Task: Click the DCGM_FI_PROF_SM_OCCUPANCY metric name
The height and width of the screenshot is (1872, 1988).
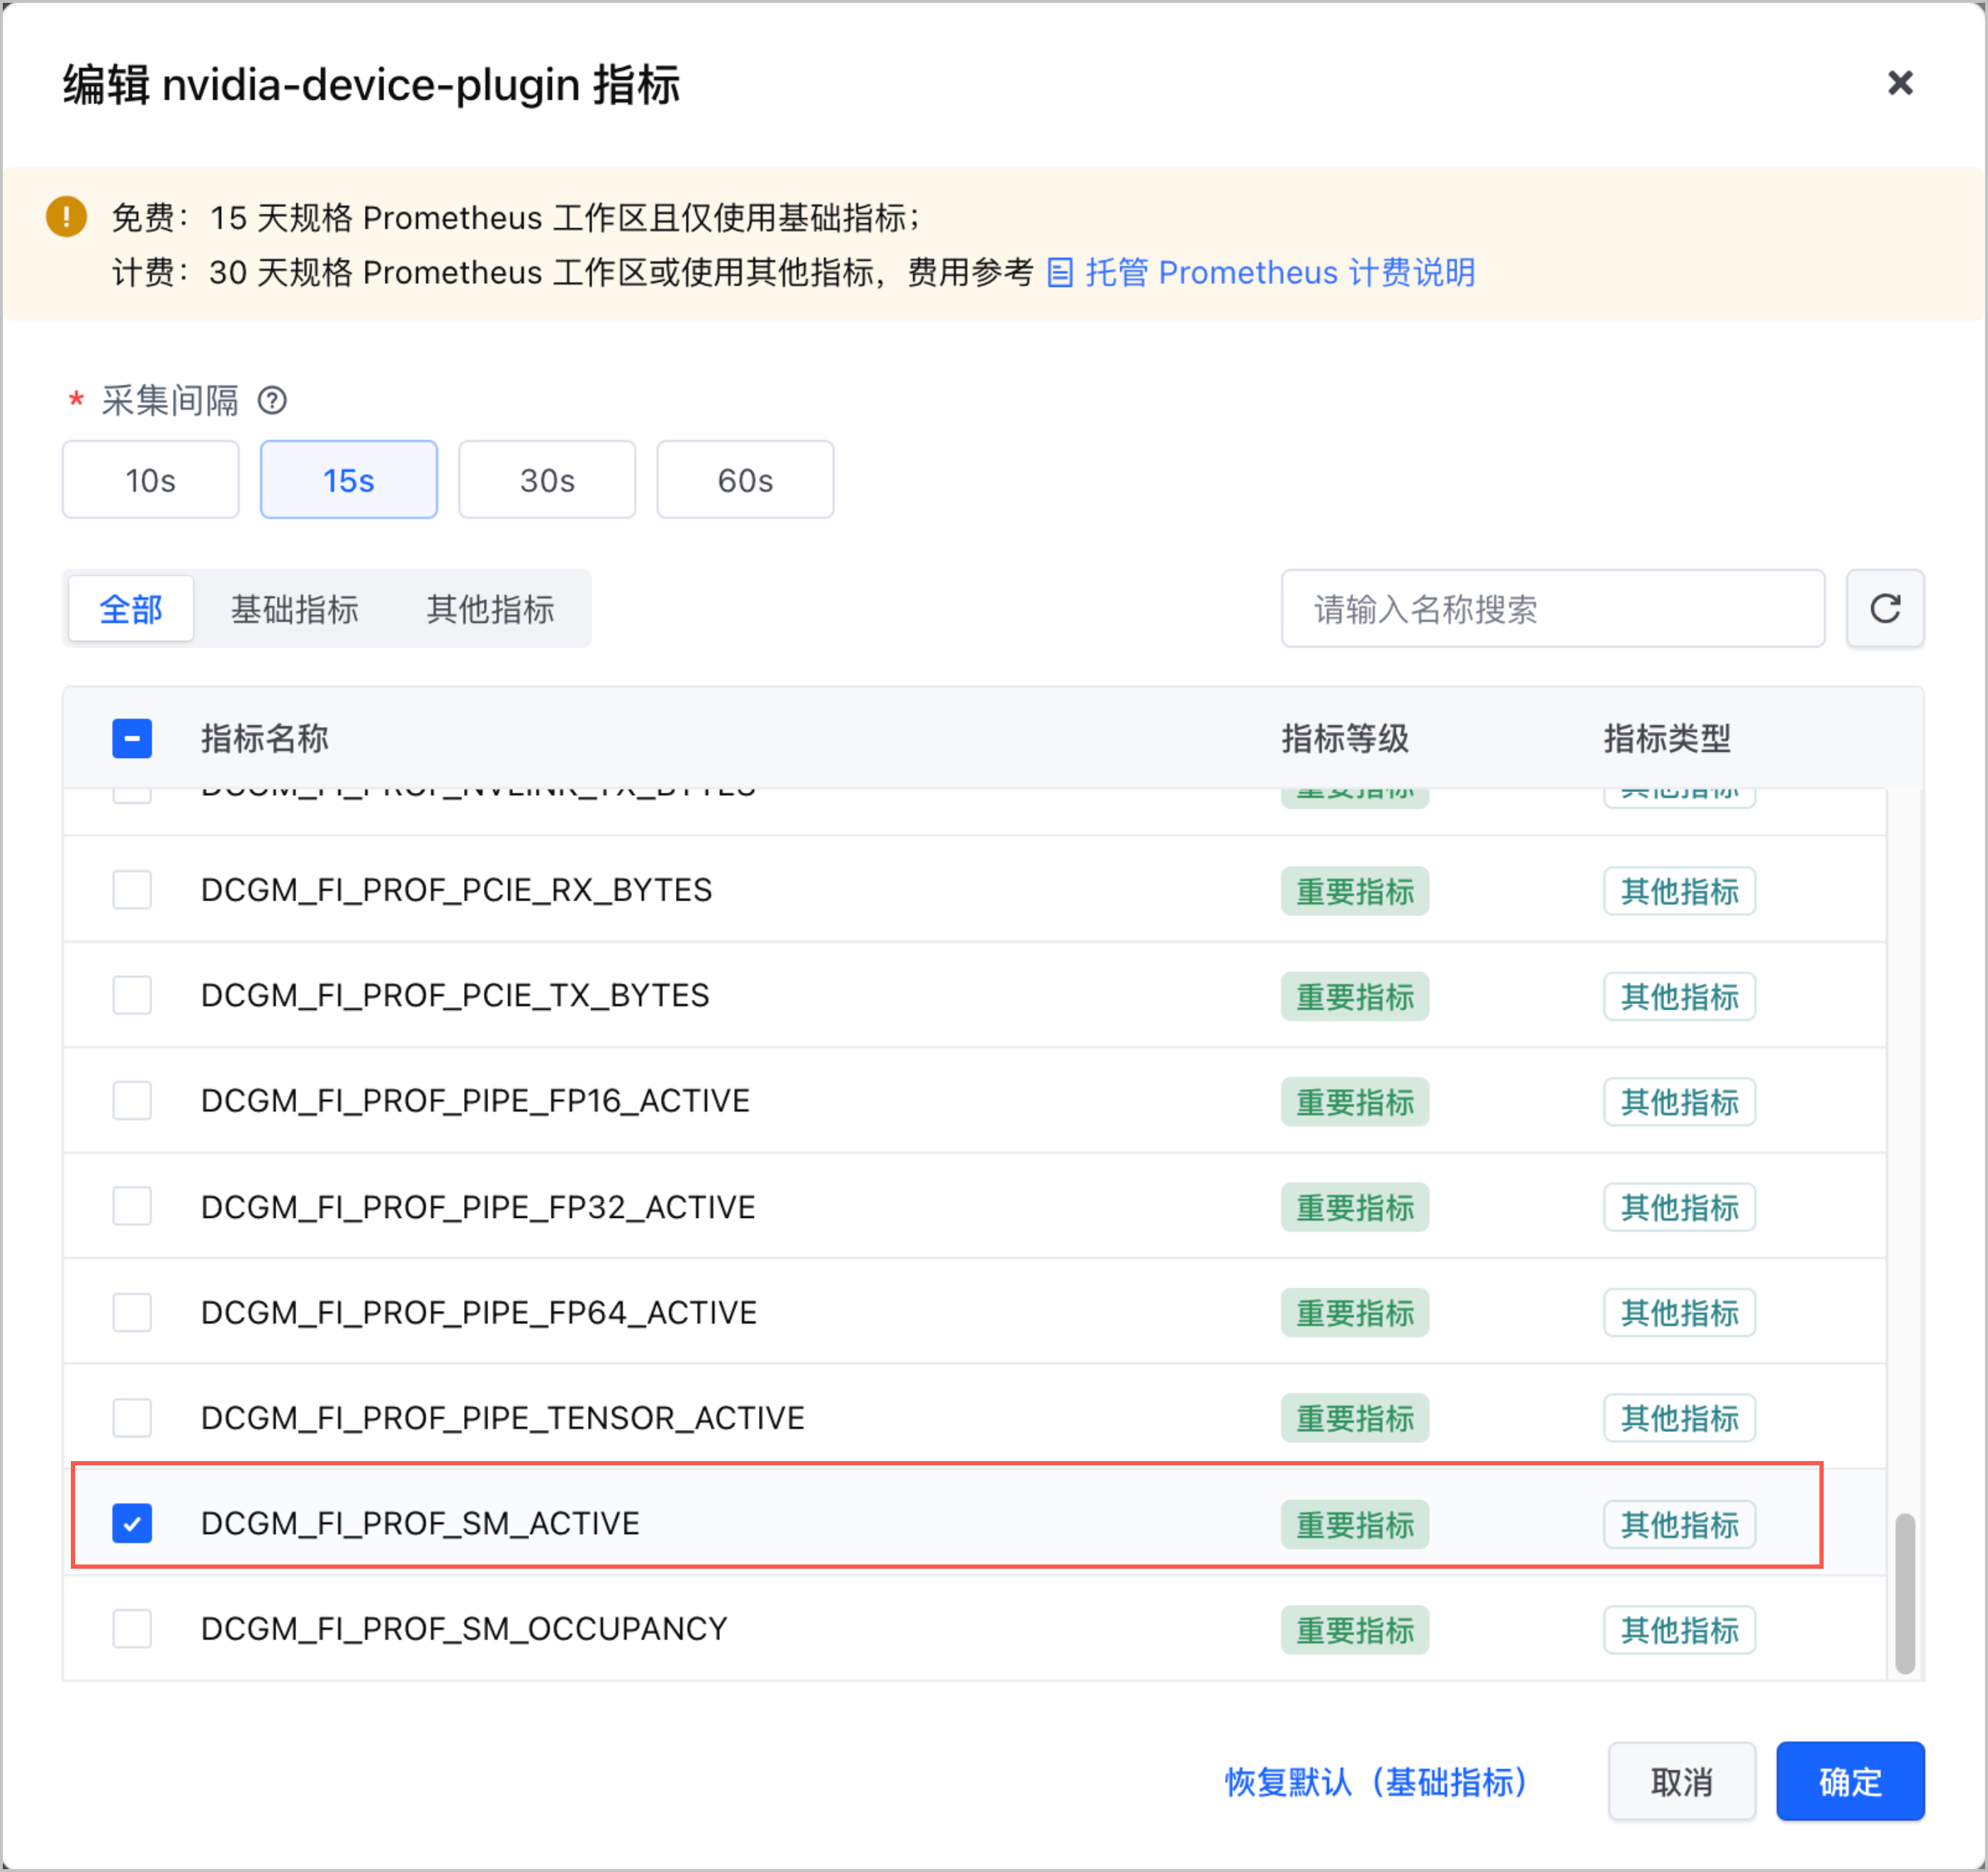Action: tap(464, 1629)
